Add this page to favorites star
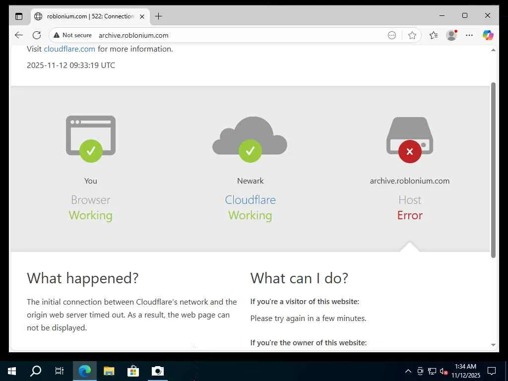508x381 pixels. (x=412, y=35)
